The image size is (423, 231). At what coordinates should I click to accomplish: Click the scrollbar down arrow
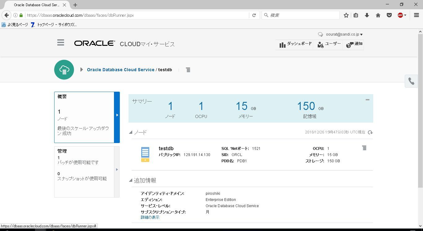click(421, 226)
